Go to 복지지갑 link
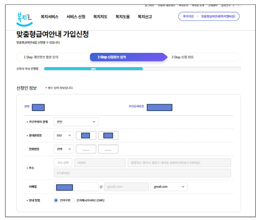 pyautogui.click(x=188, y=16)
